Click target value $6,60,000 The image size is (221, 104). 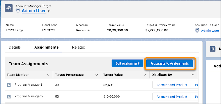111,85
